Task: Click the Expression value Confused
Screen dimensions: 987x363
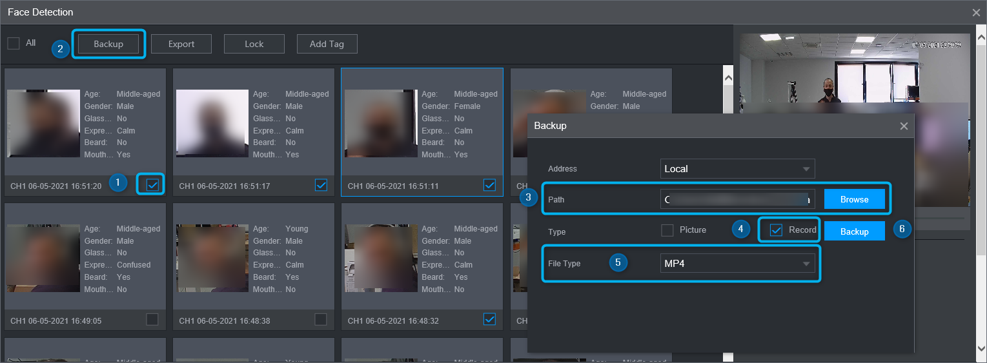Action: [x=134, y=265]
